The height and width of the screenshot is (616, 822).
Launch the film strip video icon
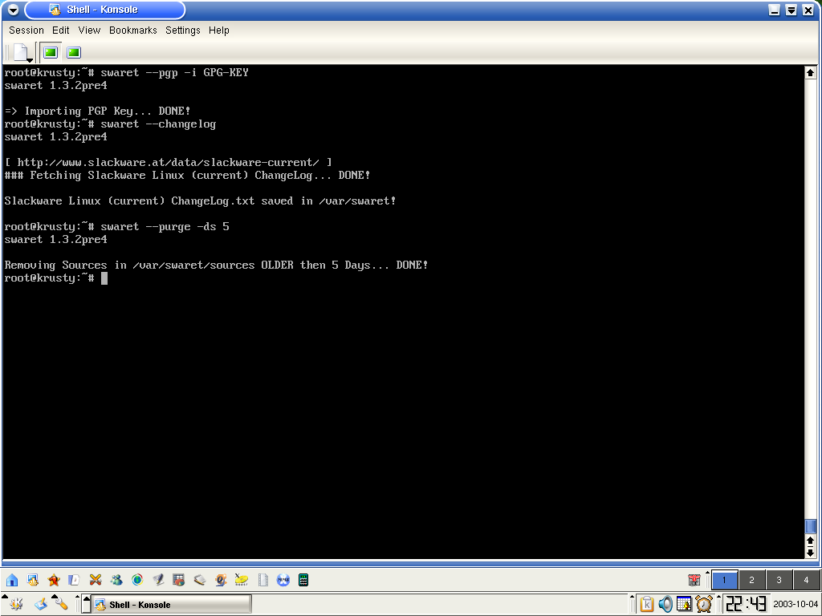point(262,580)
